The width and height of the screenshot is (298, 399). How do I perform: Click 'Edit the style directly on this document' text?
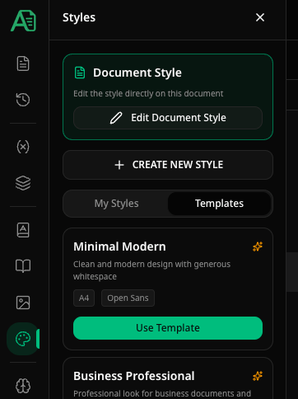(148, 94)
